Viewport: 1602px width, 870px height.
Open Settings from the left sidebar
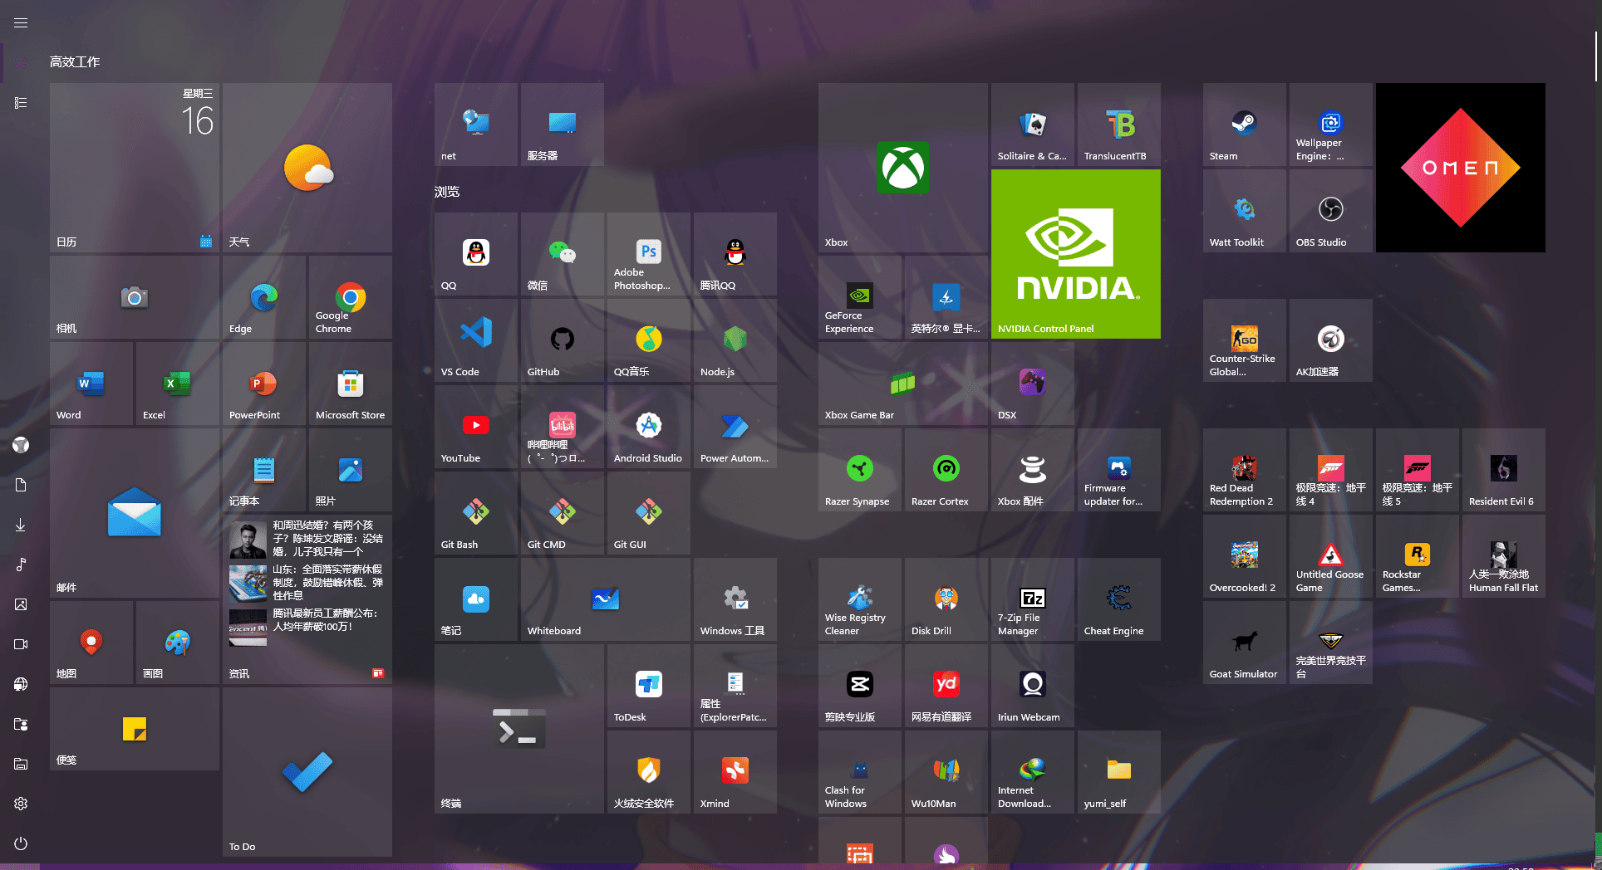(21, 804)
